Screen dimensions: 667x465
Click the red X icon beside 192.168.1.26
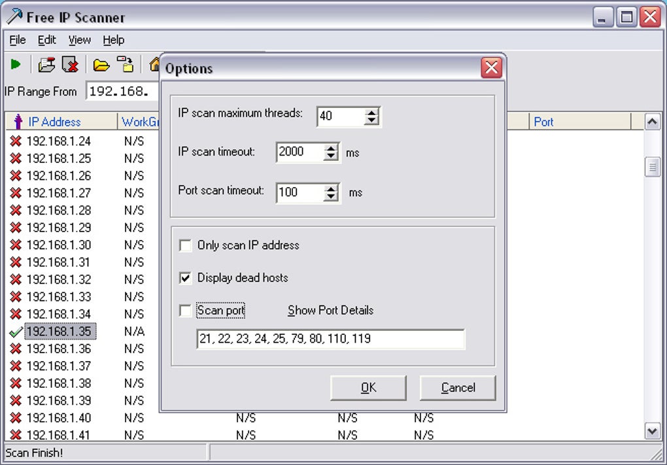(x=16, y=176)
